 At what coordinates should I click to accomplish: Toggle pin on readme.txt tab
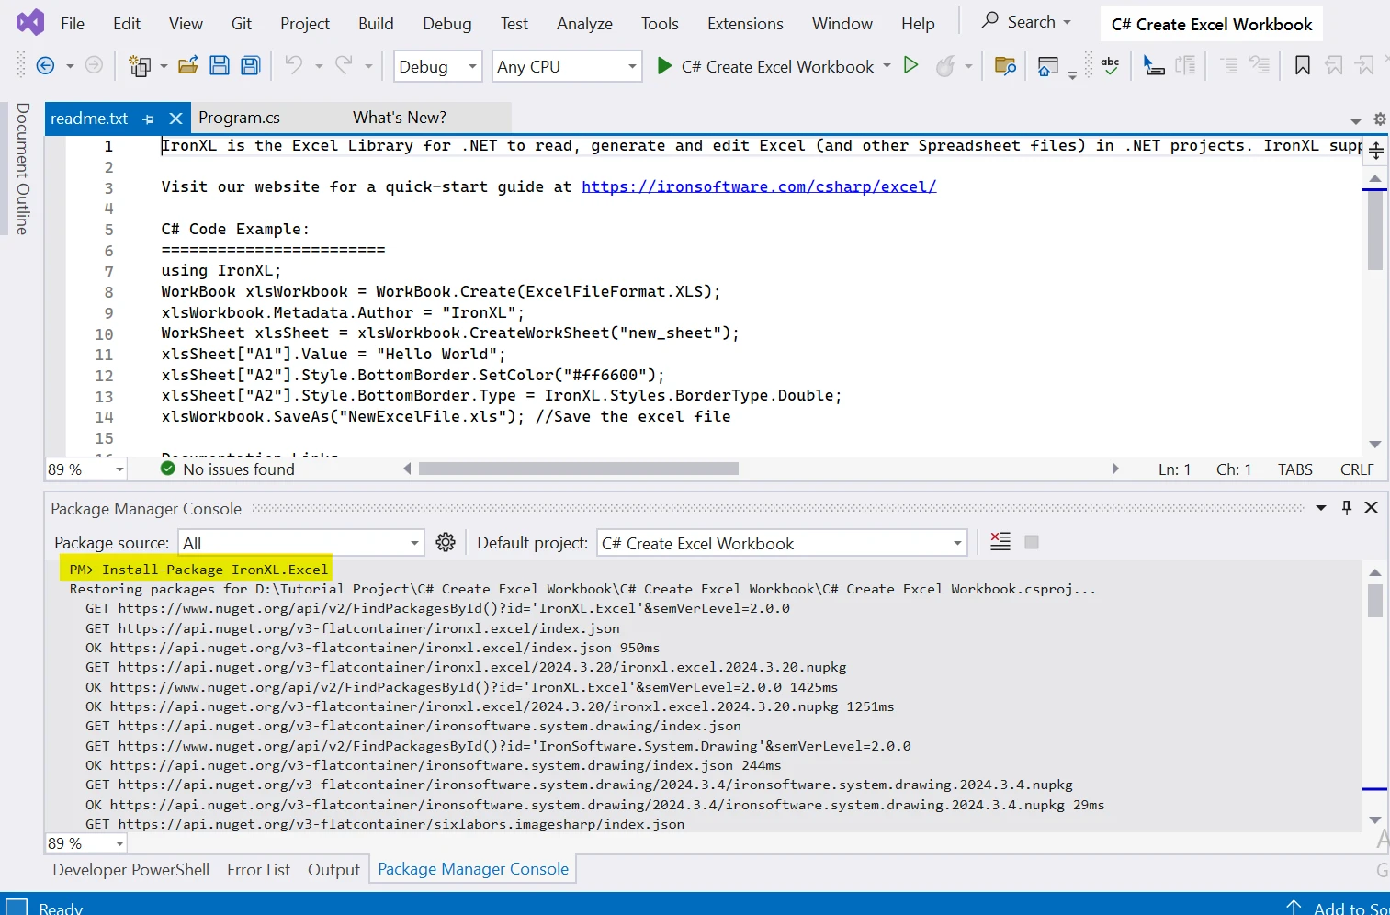pyautogui.click(x=149, y=119)
